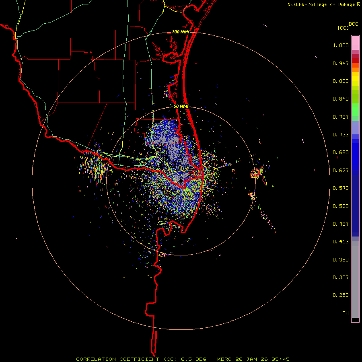The image size is (362, 362).
Task: Click the 0.360 scale value
Action: [x=341, y=260]
